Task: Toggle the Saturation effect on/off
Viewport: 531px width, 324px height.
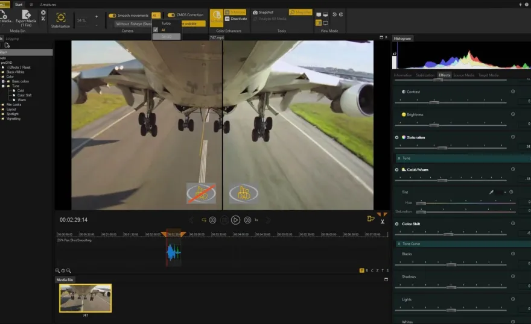Action: coord(396,137)
